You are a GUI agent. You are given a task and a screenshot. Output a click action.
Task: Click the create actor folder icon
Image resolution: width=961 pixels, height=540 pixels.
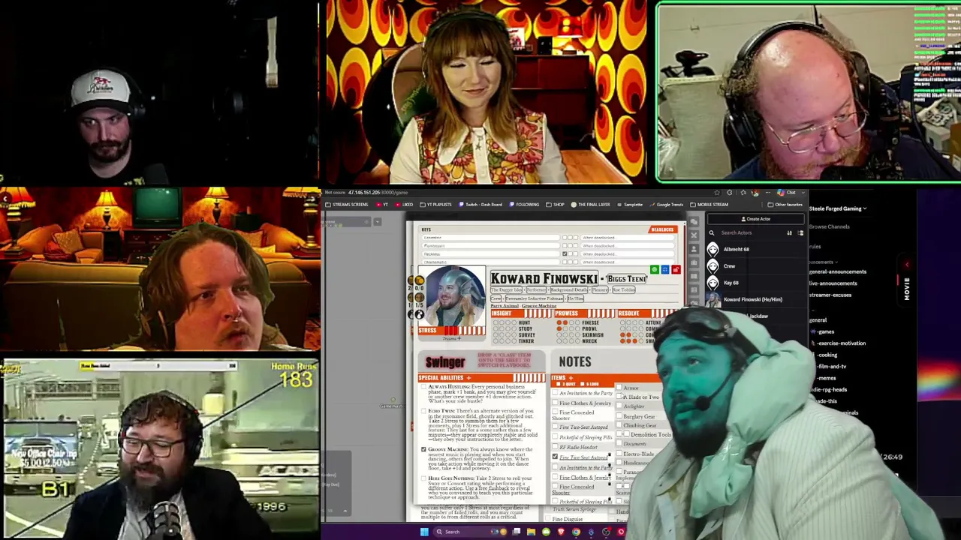pyautogui.click(x=800, y=233)
